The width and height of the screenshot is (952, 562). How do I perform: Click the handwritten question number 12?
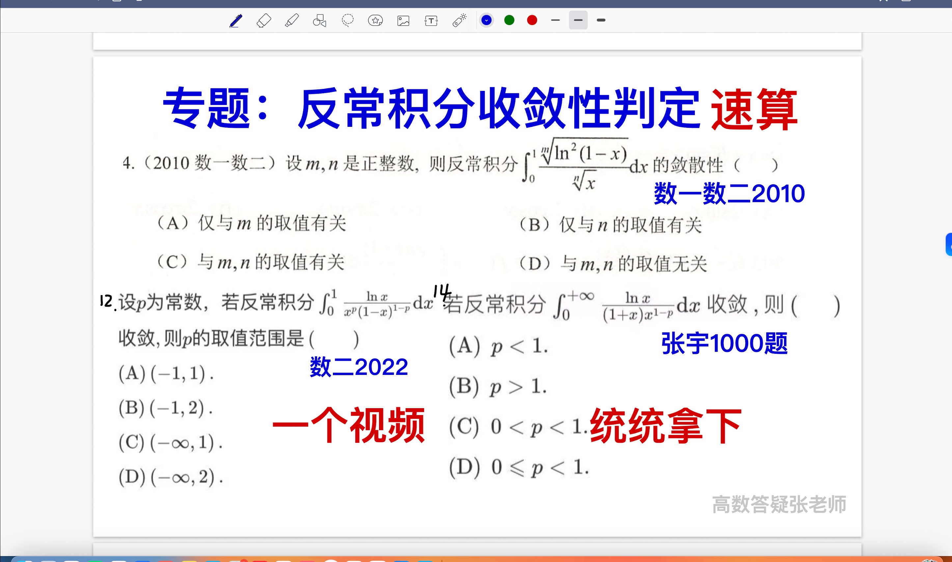tap(107, 302)
